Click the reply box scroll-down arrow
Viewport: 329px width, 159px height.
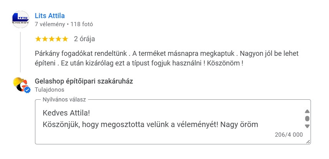coord(307,126)
